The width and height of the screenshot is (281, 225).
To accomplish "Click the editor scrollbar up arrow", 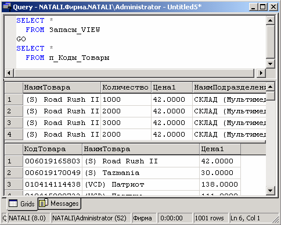I will click(271, 20).
